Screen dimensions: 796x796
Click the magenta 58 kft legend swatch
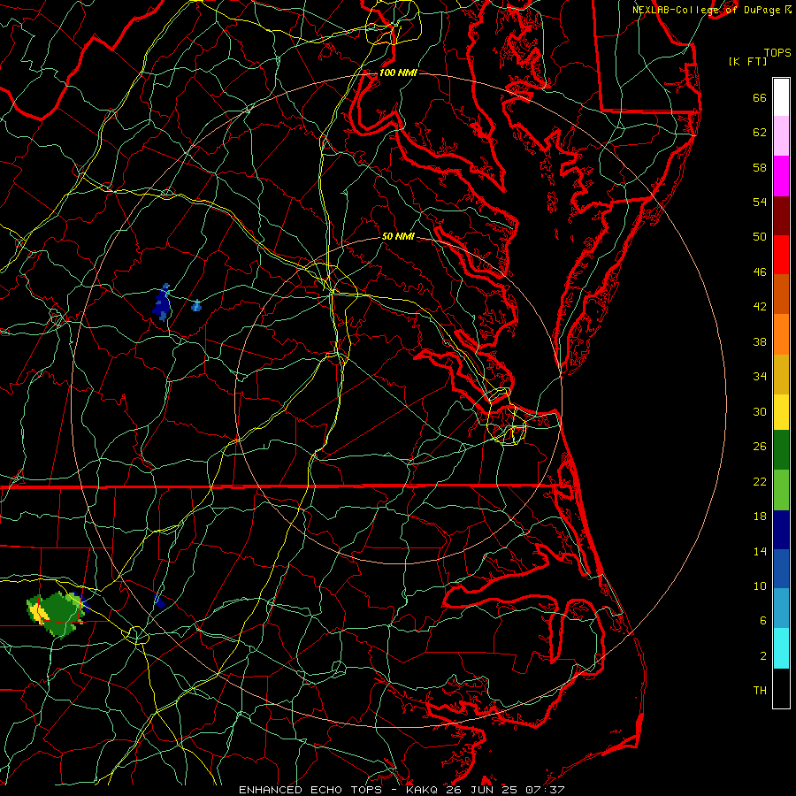tap(781, 176)
